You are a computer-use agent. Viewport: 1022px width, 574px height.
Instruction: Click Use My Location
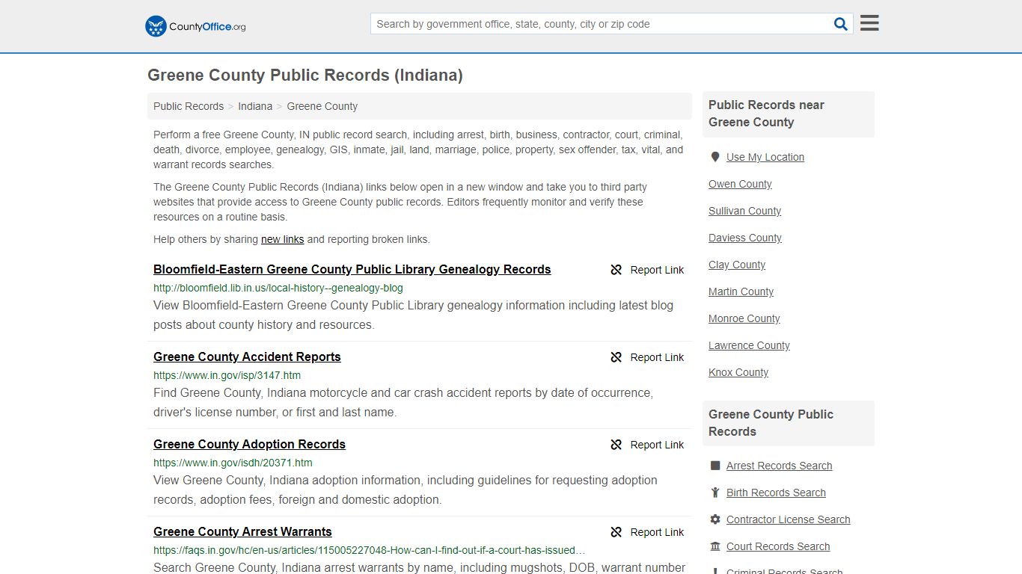point(765,157)
